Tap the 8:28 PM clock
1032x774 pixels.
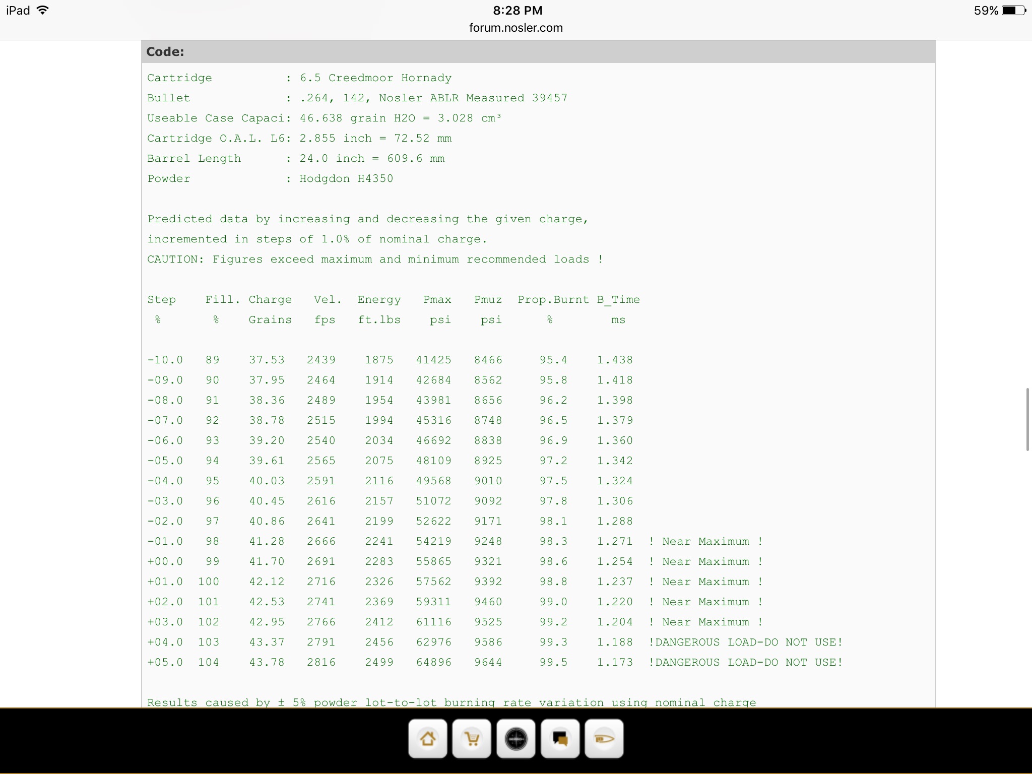point(518,10)
